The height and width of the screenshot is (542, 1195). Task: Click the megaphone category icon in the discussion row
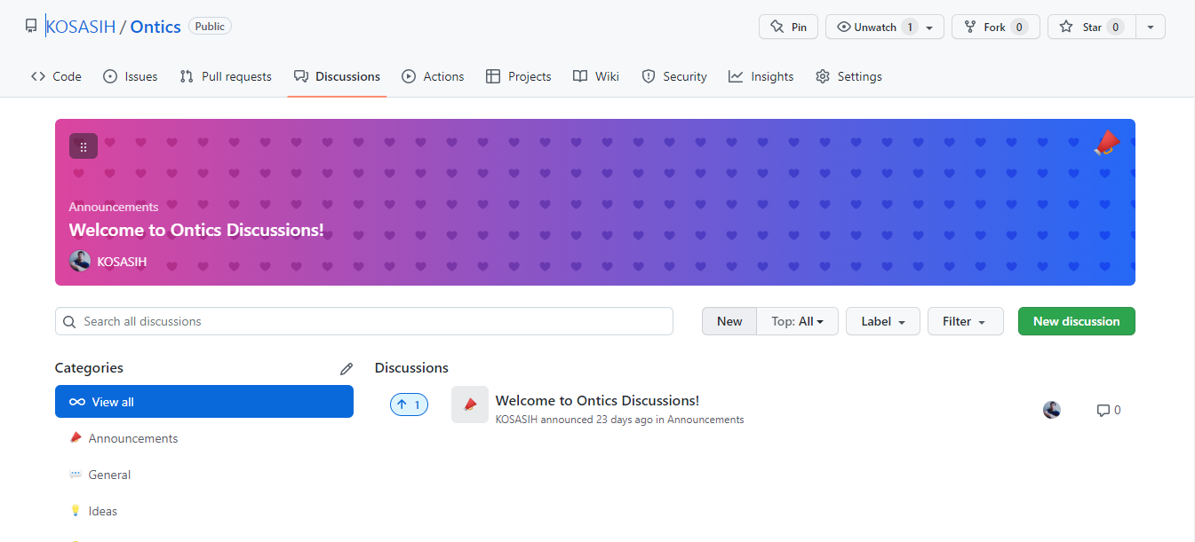point(470,405)
